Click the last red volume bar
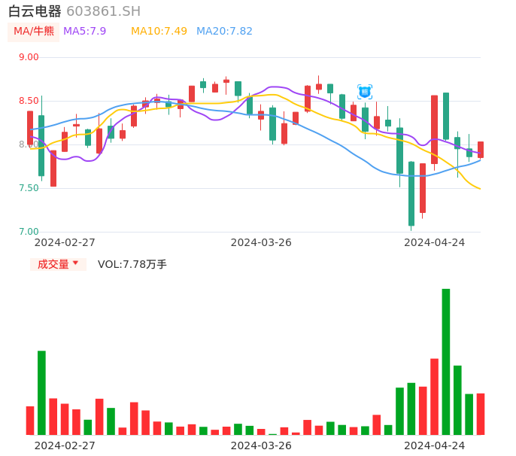516x456 pixels. pyautogui.click(x=481, y=414)
